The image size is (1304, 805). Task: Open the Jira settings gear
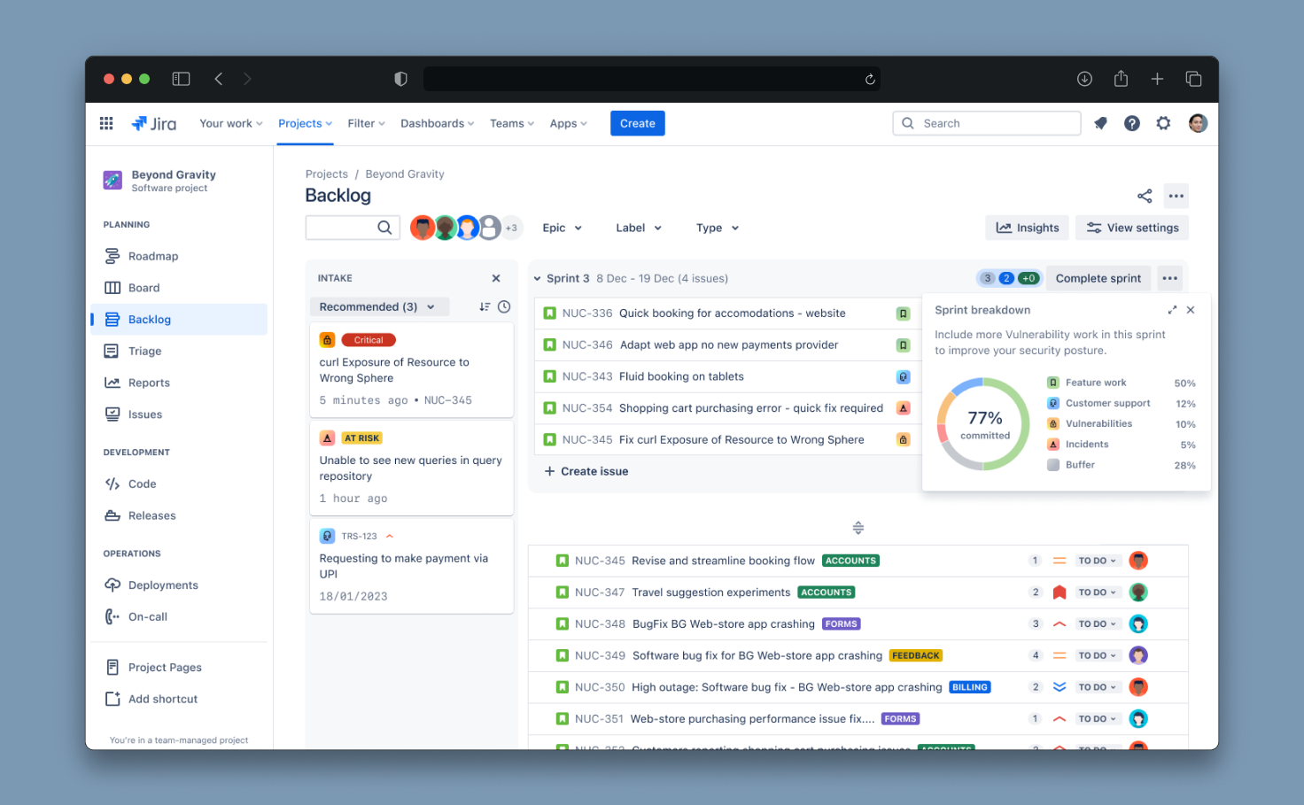click(1163, 124)
